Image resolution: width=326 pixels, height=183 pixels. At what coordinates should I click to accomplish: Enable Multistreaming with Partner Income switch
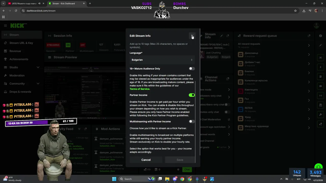(x=192, y=121)
